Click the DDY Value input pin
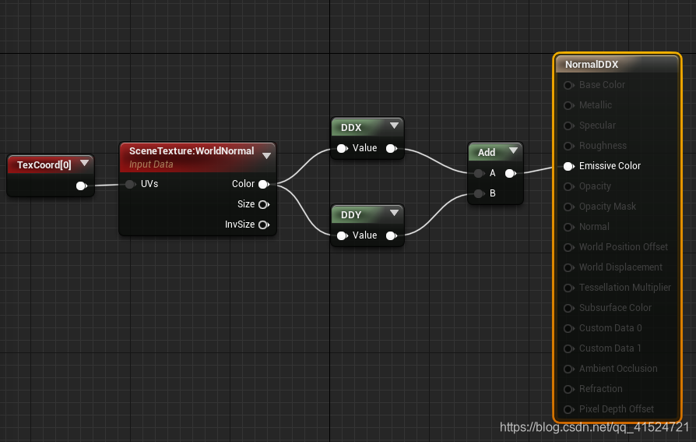This screenshot has height=442, width=696. [x=343, y=235]
